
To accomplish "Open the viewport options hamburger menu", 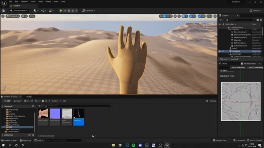I will pyautogui.click(x=3, y=16).
